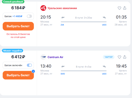The height and width of the screenshot is (98, 132).
Task: Click departure plane icon on 20:15 flight
Action: point(63,17)
